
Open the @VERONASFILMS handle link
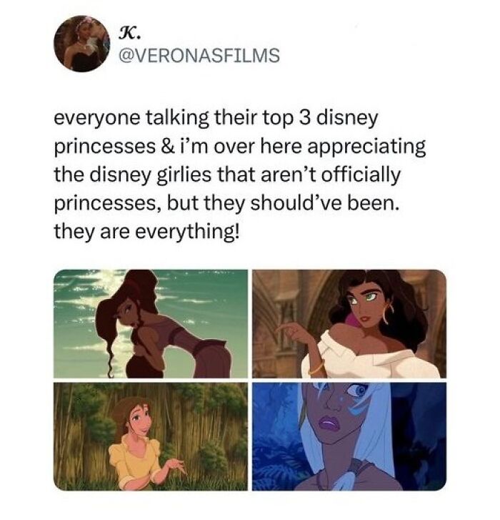(x=199, y=56)
